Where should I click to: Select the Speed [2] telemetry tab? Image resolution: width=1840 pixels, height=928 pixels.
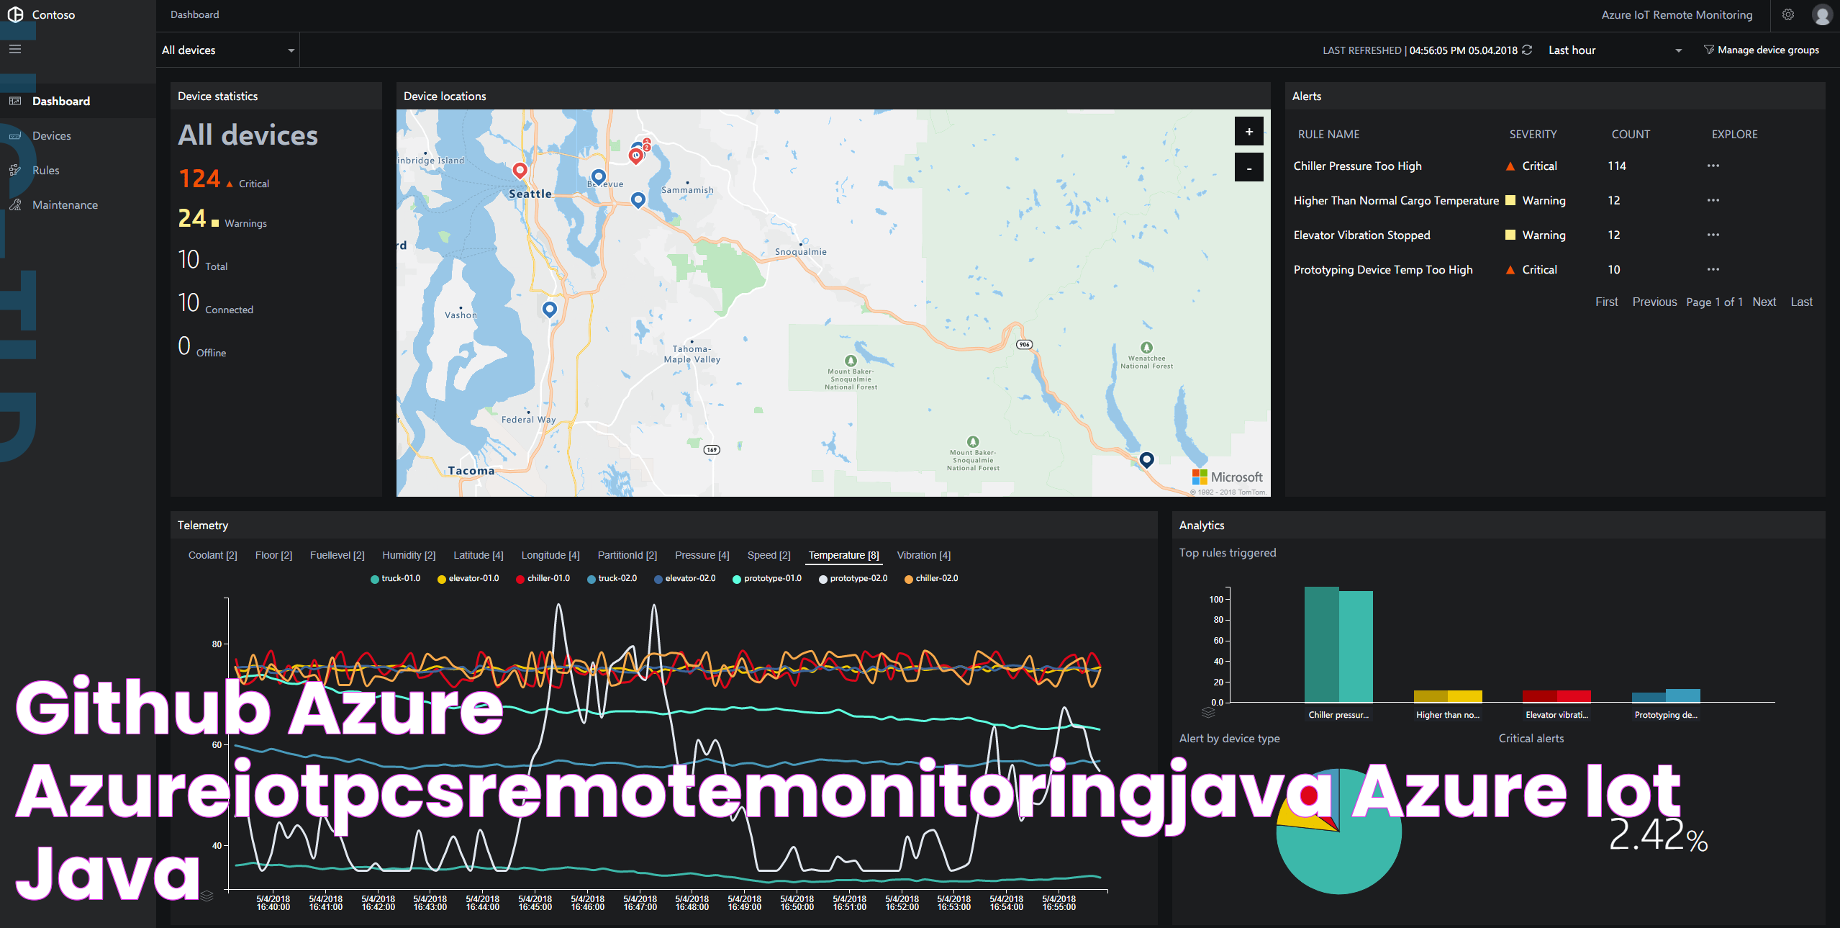tap(769, 555)
